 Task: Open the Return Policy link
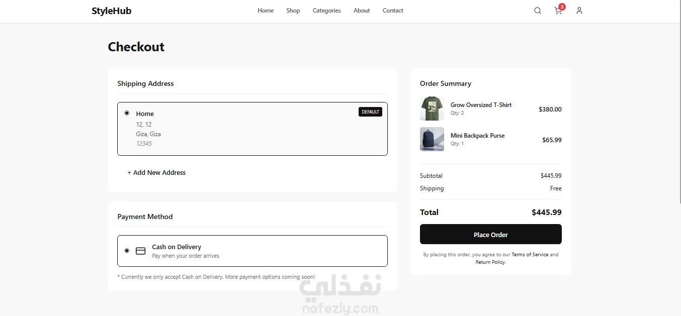click(x=490, y=262)
